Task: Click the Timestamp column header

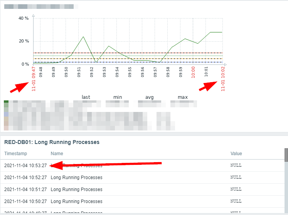Action: coord(15,153)
